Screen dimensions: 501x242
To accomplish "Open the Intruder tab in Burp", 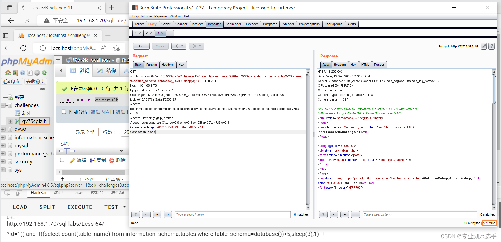I will (198, 24).
